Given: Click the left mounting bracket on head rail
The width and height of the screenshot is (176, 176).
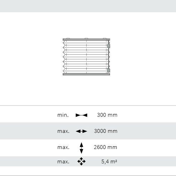Looking at the screenshot, I should pyautogui.click(x=68, y=39).
